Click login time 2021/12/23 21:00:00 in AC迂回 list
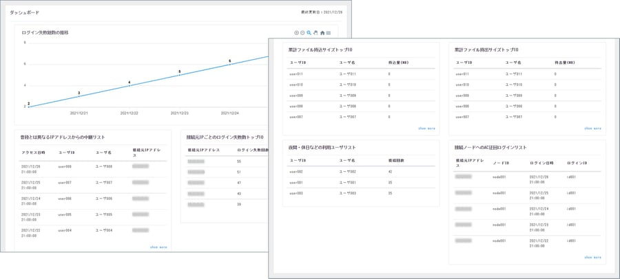This screenshot has height=279, width=620. [x=539, y=227]
